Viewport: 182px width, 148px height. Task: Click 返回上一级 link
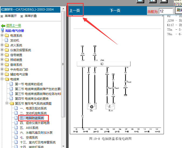[x=13, y=25]
